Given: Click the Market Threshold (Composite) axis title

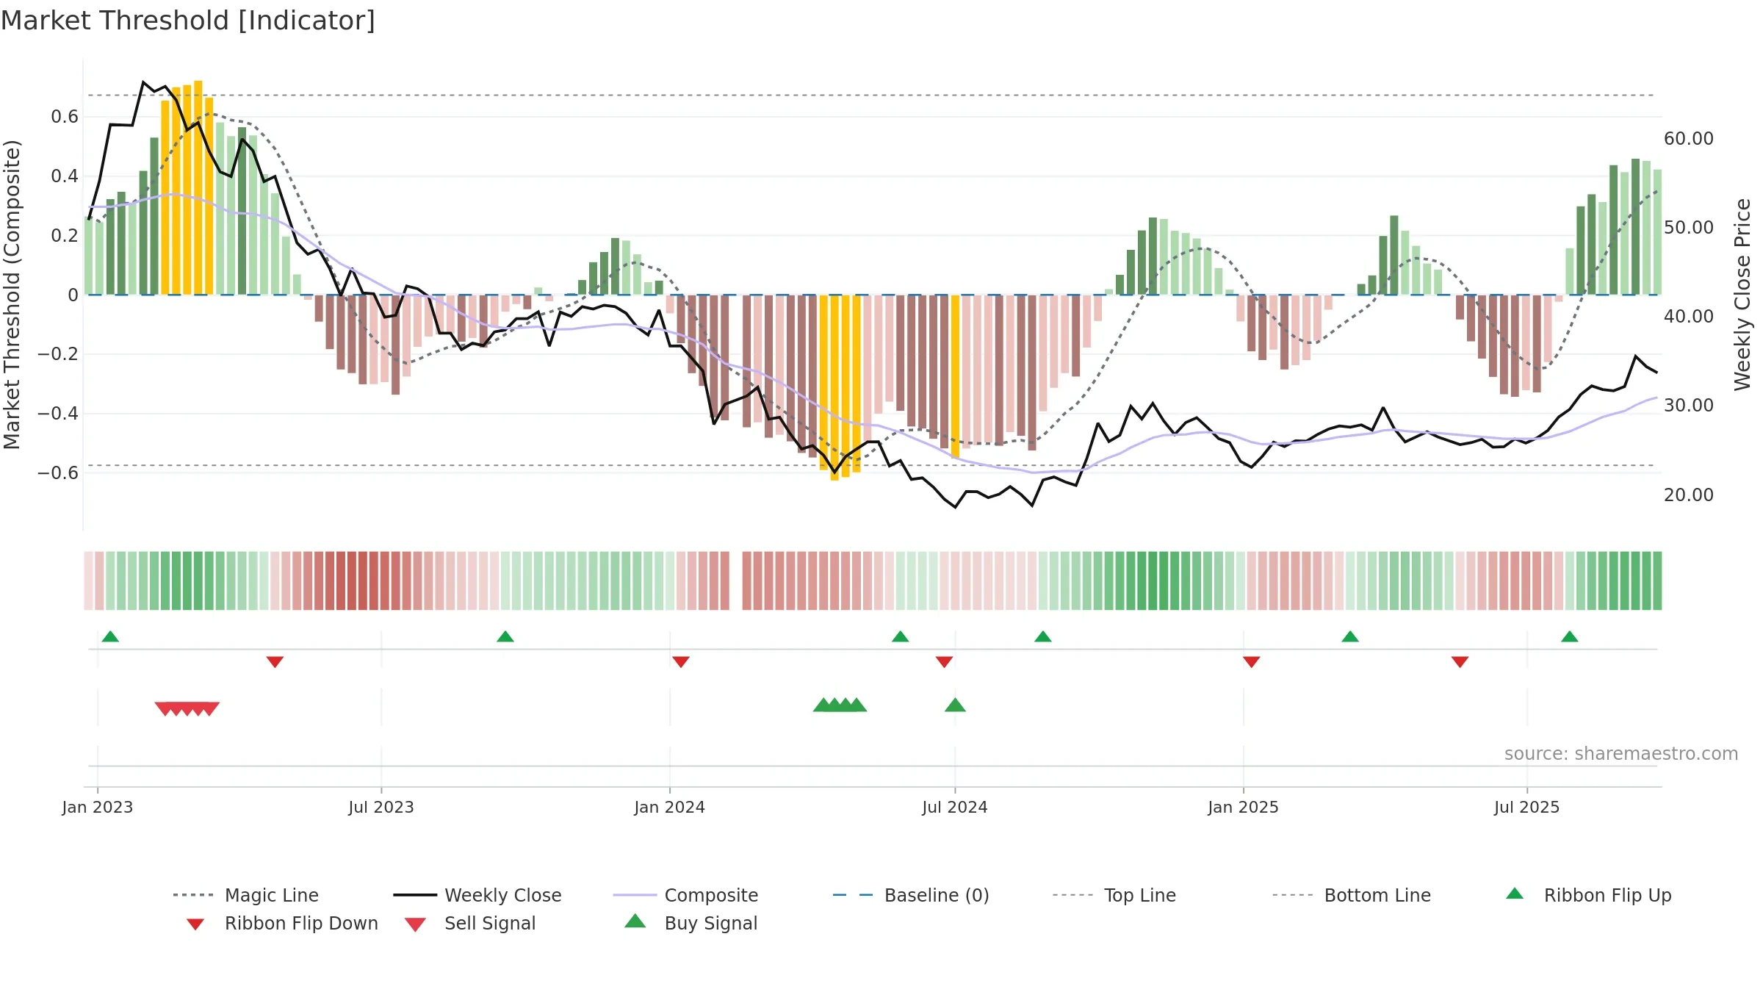Looking at the screenshot, I should [12, 295].
